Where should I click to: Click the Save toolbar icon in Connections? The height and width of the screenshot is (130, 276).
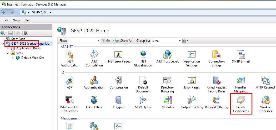tap(11, 33)
